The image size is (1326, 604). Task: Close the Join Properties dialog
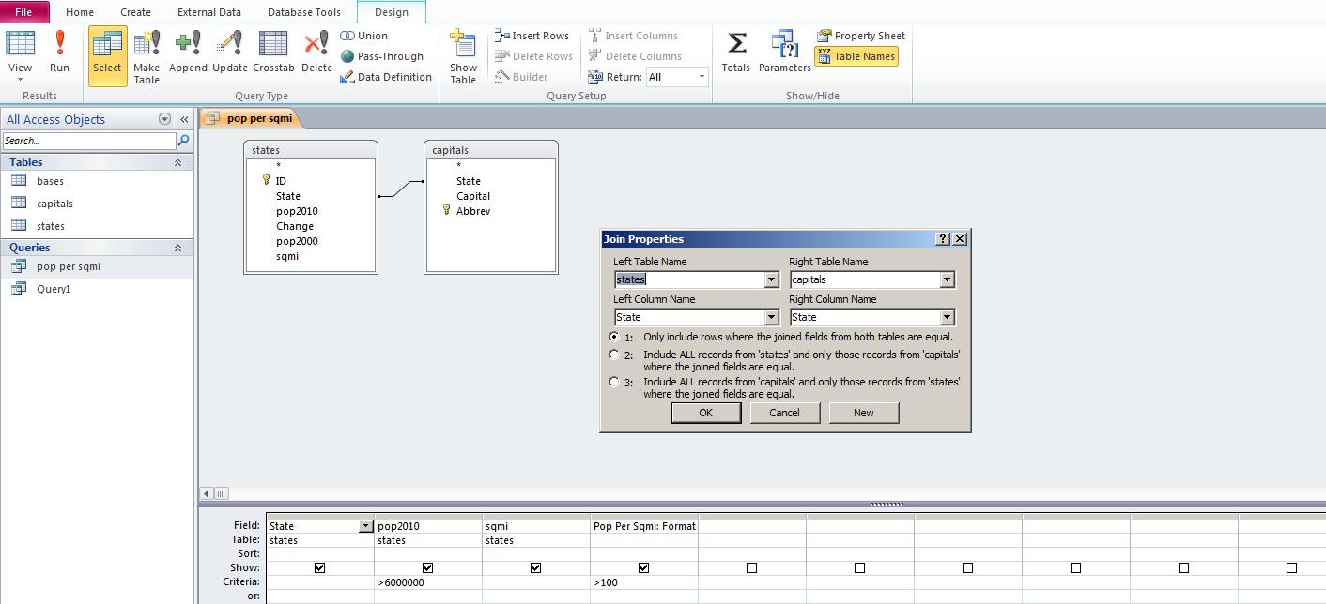960,239
